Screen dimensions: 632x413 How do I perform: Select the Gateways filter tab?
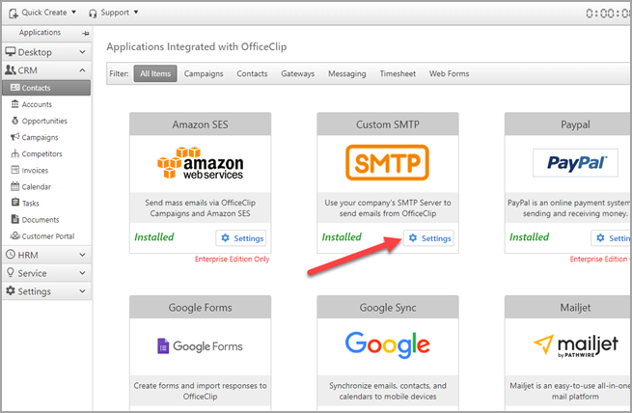pos(297,73)
